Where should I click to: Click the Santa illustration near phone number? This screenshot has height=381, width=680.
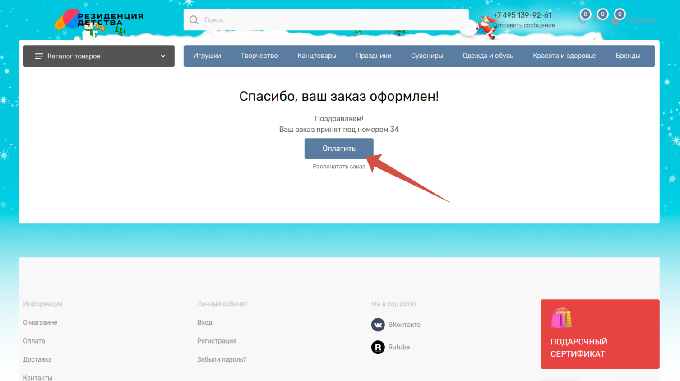point(485,23)
